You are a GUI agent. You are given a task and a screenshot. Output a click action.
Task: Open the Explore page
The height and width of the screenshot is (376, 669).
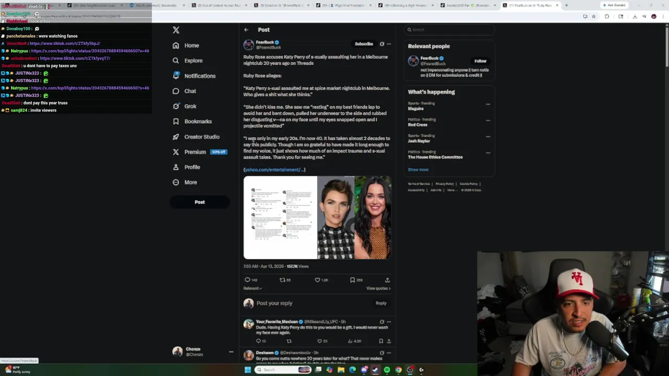(x=188, y=61)
